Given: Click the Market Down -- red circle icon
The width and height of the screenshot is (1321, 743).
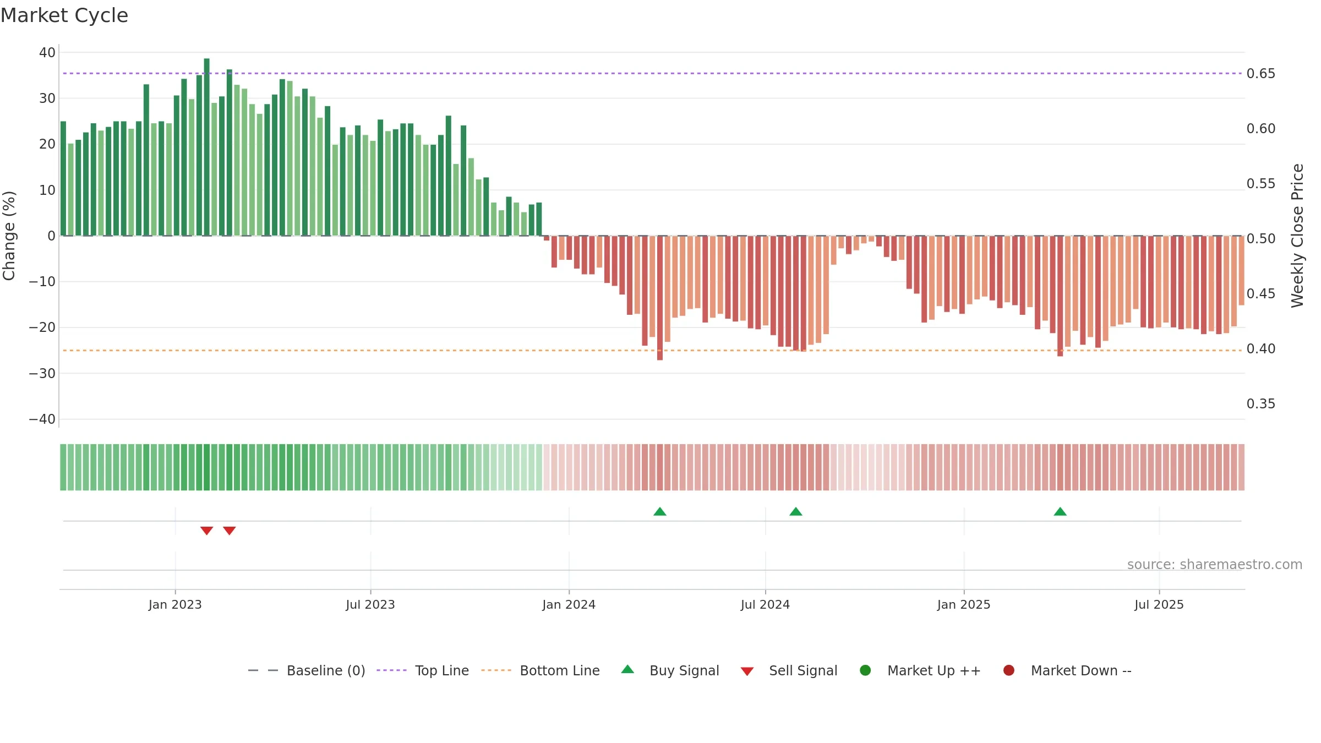Looking at the screenshot, I should coord(1009,670).
